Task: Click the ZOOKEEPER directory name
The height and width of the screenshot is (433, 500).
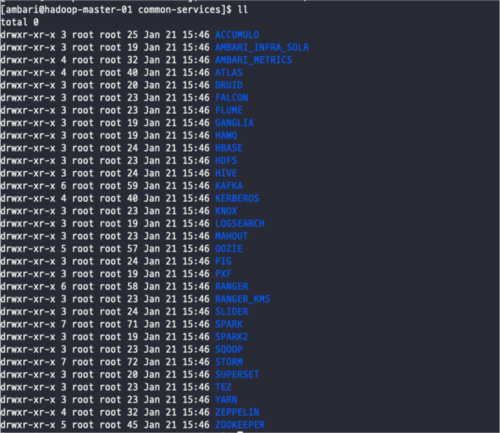Action: 240,425
